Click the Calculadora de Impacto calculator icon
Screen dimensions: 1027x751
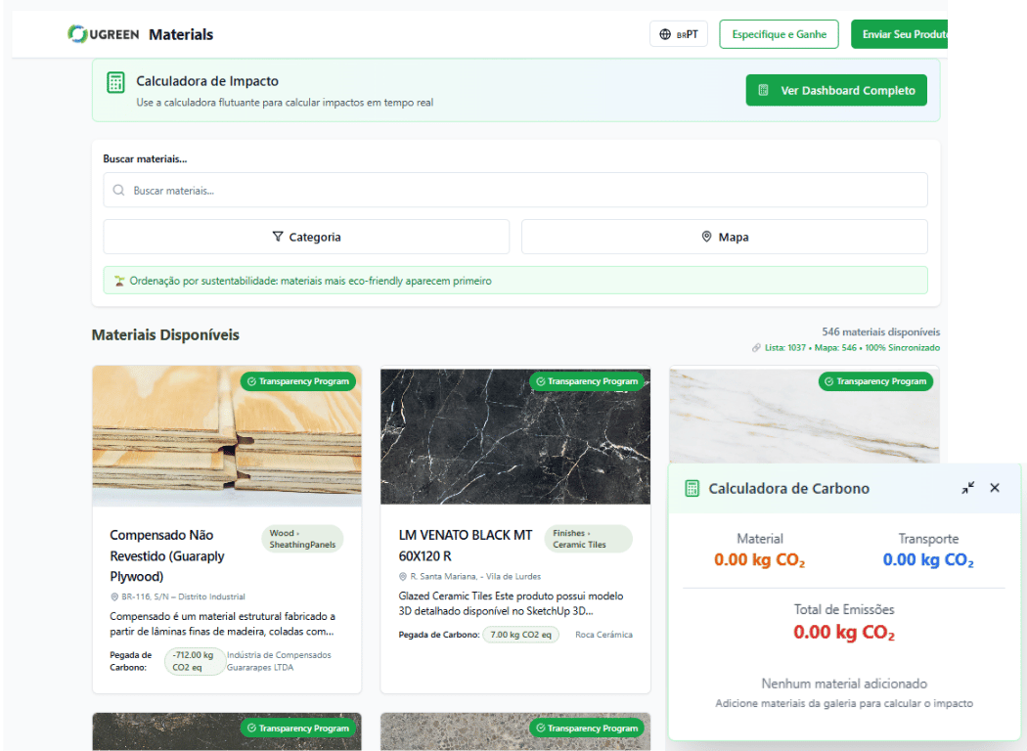[116, 82]
